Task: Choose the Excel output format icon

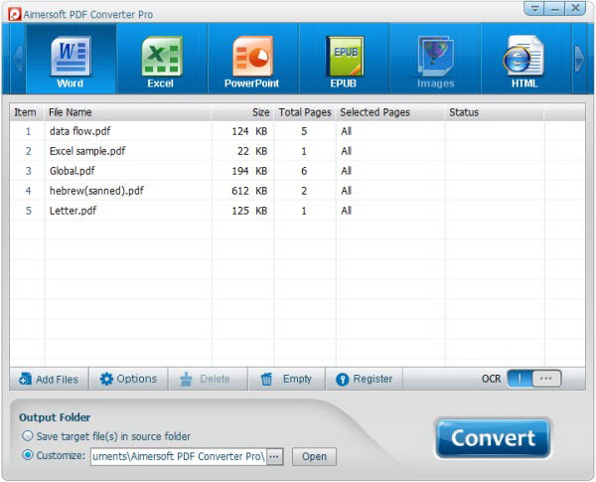Action: pos(162,57)
